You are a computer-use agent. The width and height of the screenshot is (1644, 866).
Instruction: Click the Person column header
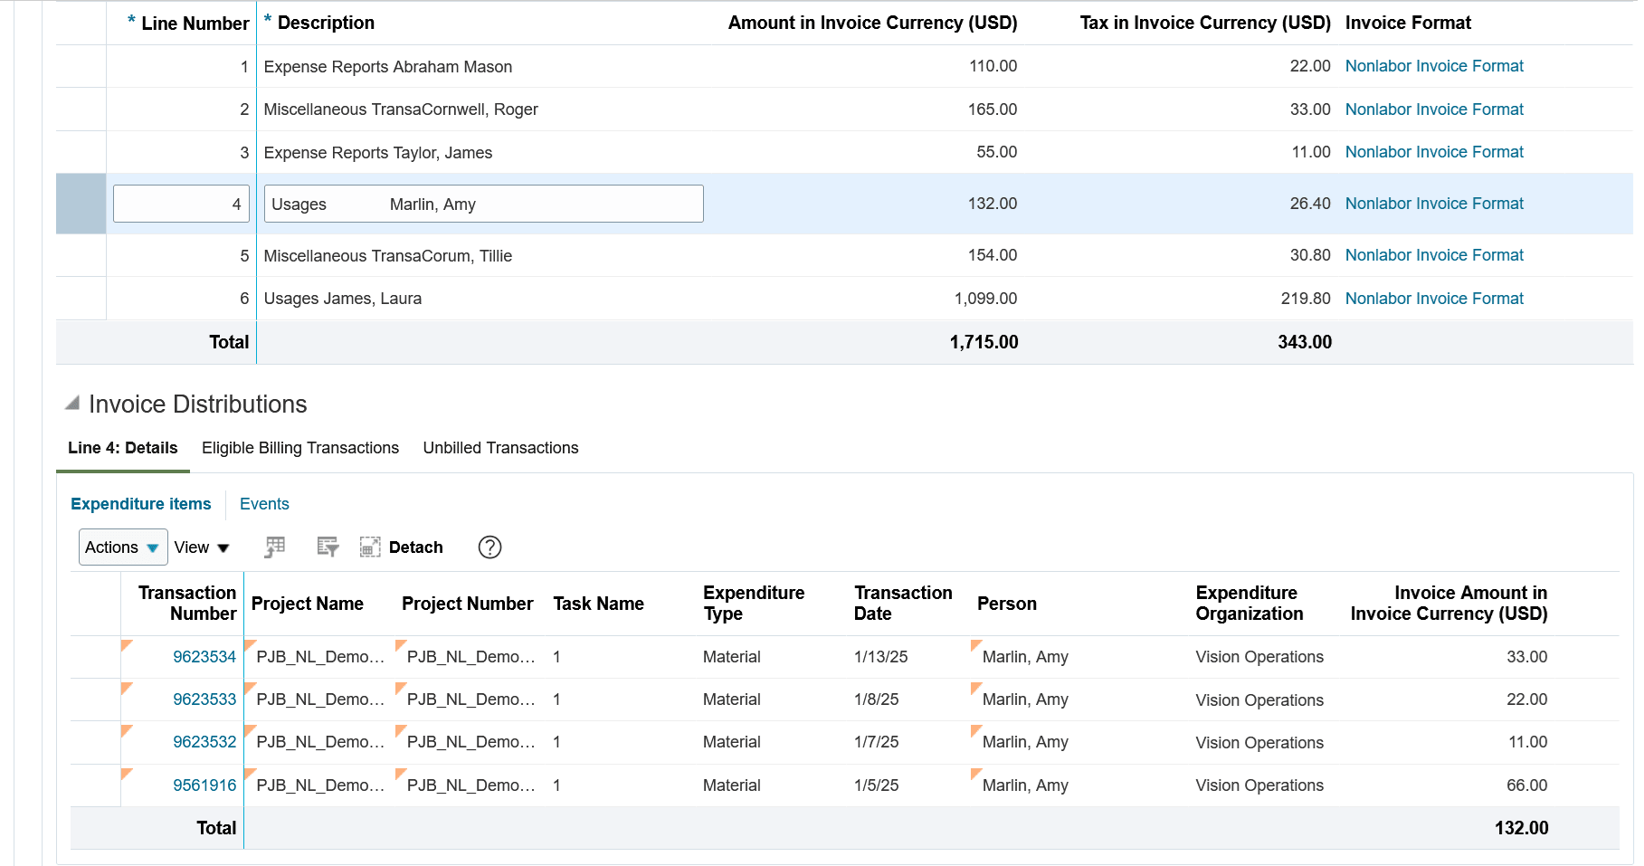click(x=1007, y=604)
